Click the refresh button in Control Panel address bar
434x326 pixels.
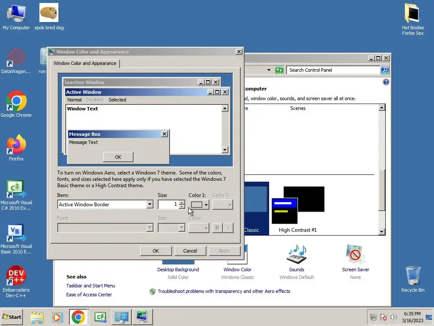coord(279,70)
